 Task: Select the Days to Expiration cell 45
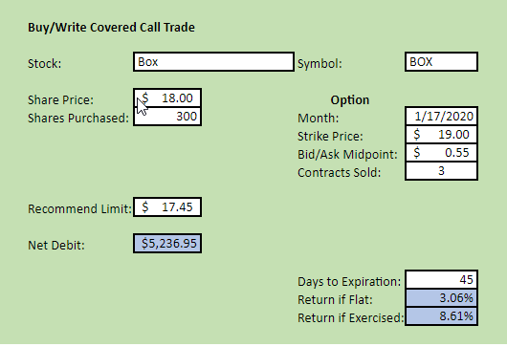441,280
